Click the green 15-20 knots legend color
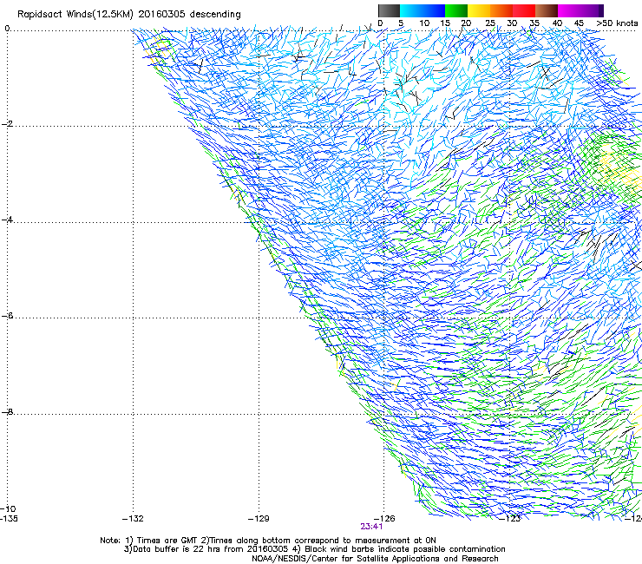The height and width of the screenshot is (564, 642). (456, 10)
